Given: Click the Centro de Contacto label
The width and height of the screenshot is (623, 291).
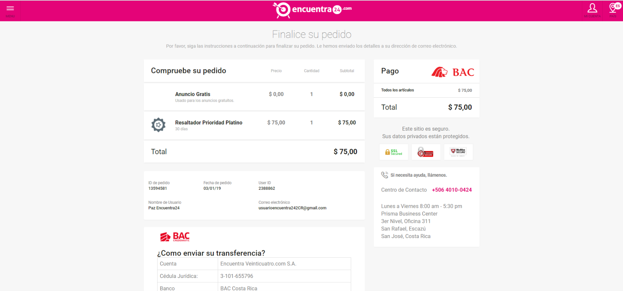Looking at the screenshot, I should tap(404, 190).
